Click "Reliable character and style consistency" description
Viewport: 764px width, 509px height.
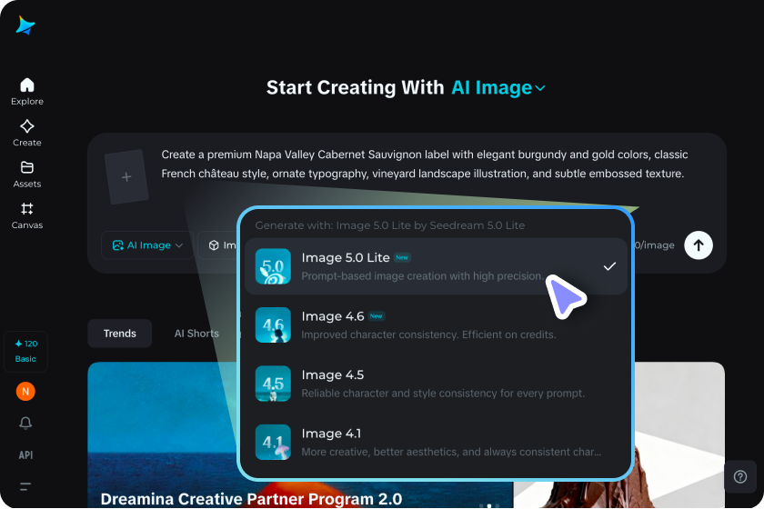[x=443, y=394]
